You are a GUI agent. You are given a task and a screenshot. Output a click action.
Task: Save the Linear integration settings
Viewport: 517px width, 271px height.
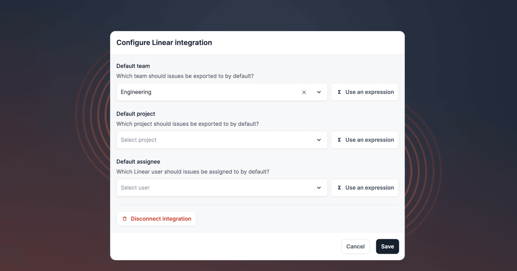coord(387,246)
